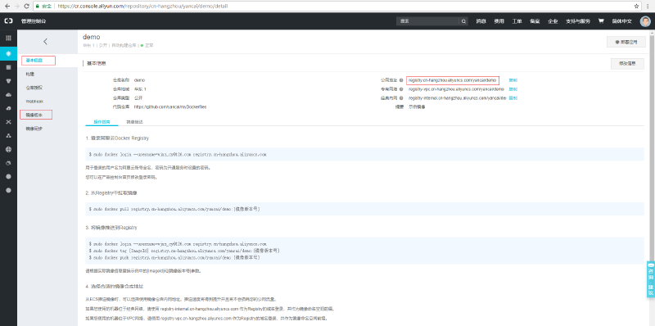This screenshot has height=326, width=655.
Task: Open 费用 in the top navigation
Action: 499,21
